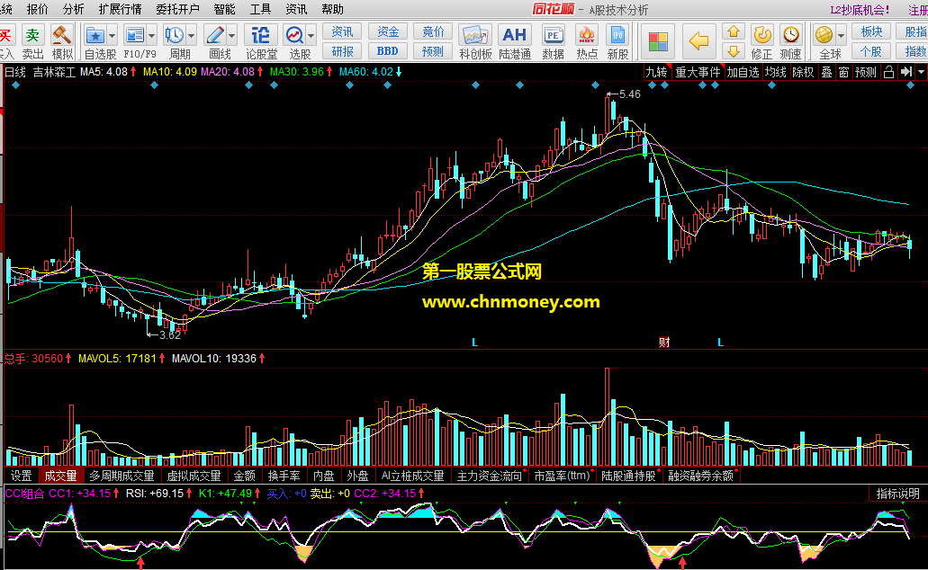Click the yellow back arrow icon
The width and height of the screenshot is (928, 570).
[x=699, y=41]
